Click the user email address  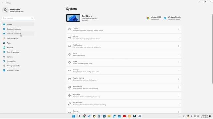tap(17, 11)
